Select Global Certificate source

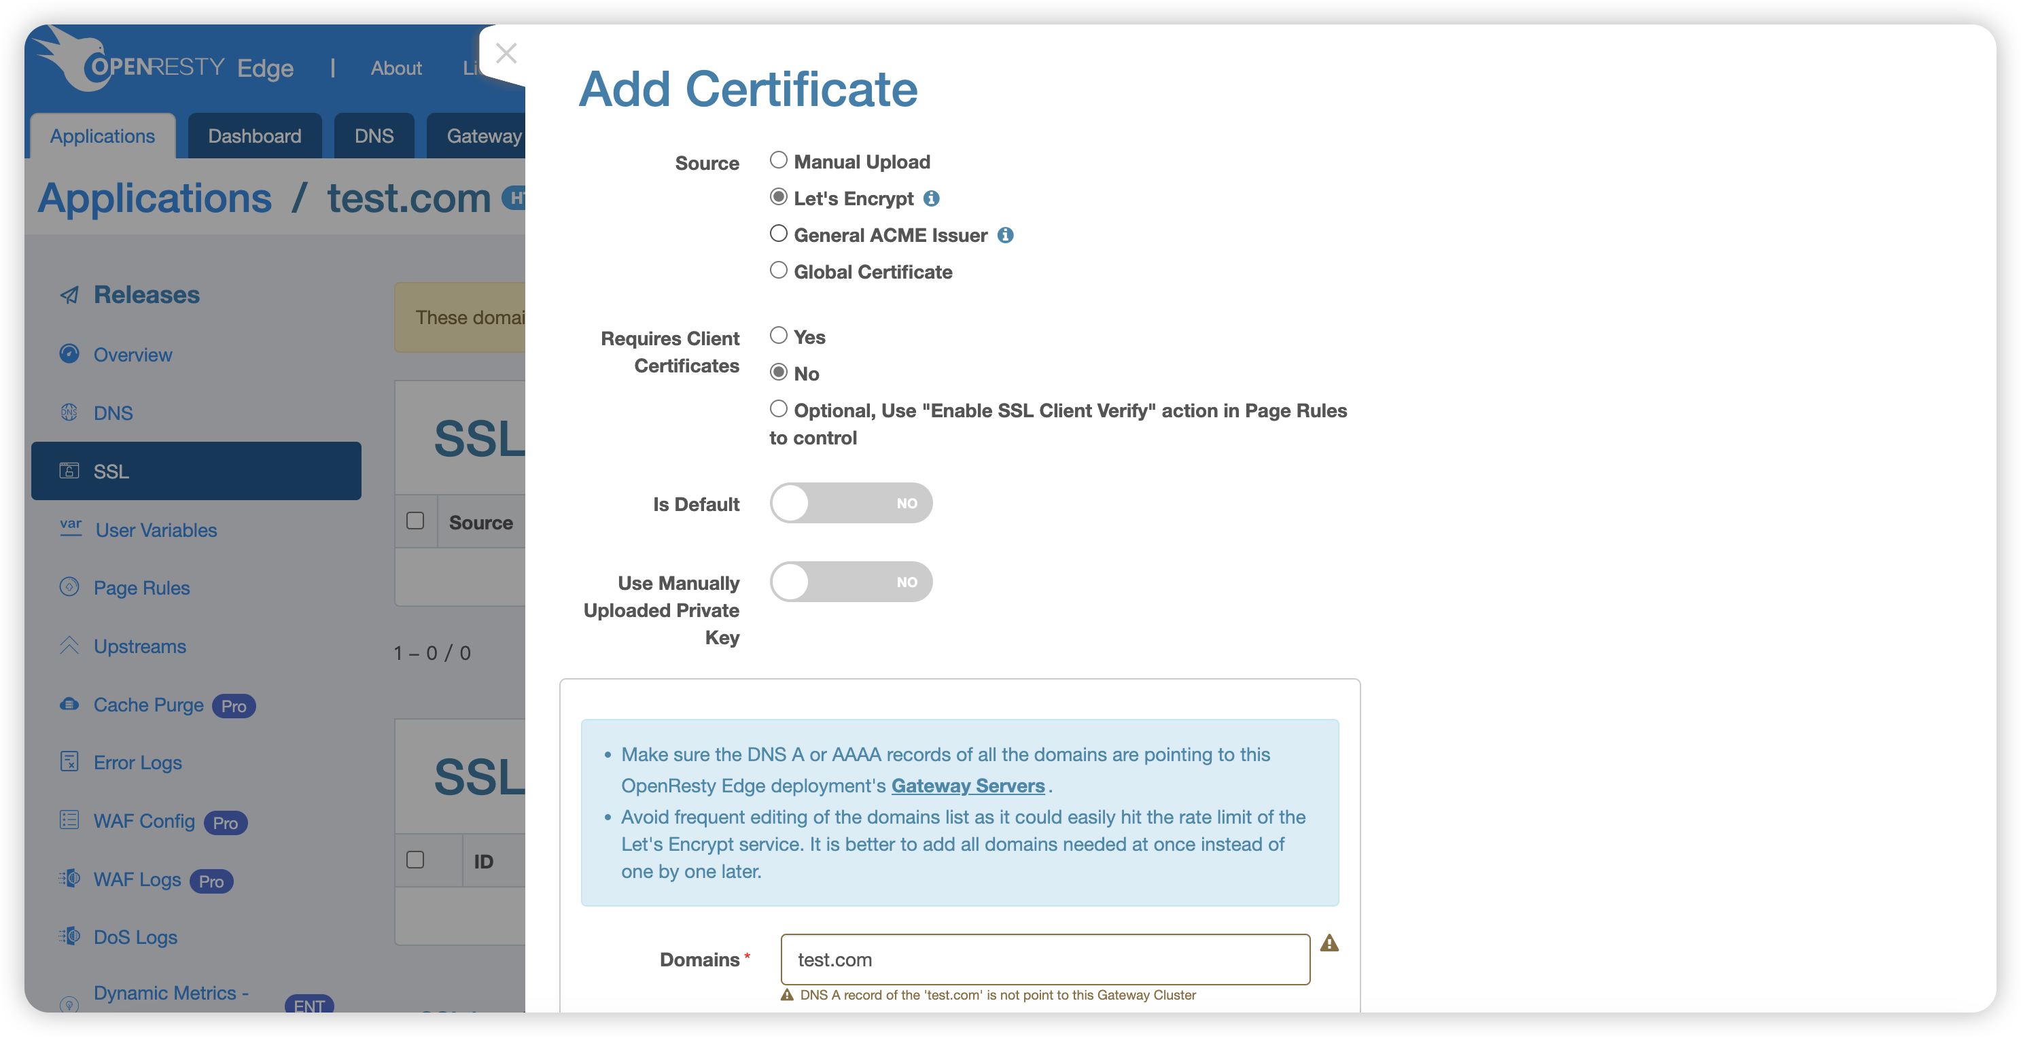[778, 270]
